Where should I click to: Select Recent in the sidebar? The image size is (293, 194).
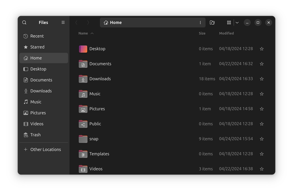(x=37, y=36)
